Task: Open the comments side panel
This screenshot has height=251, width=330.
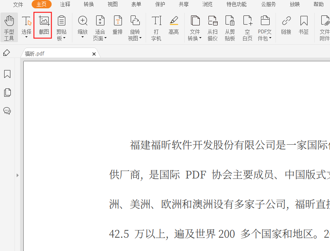Action: tap(7, 110)
